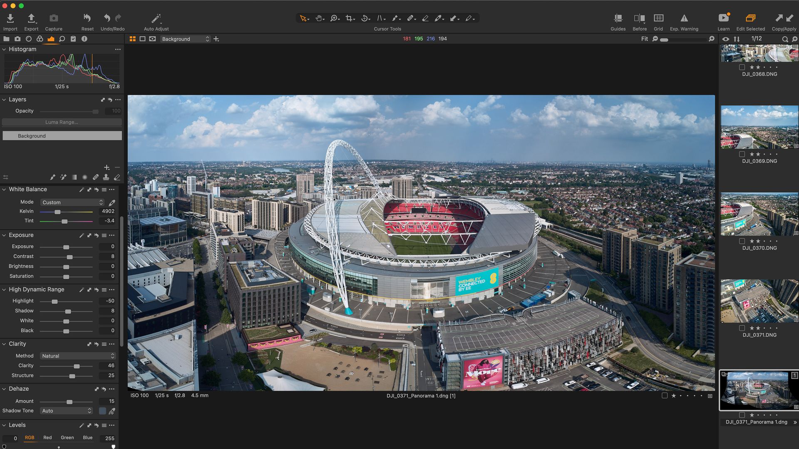799x449 pixels.
Task: Open the Clarity Method dropdown showing Natural
Action: coord(77,355)
